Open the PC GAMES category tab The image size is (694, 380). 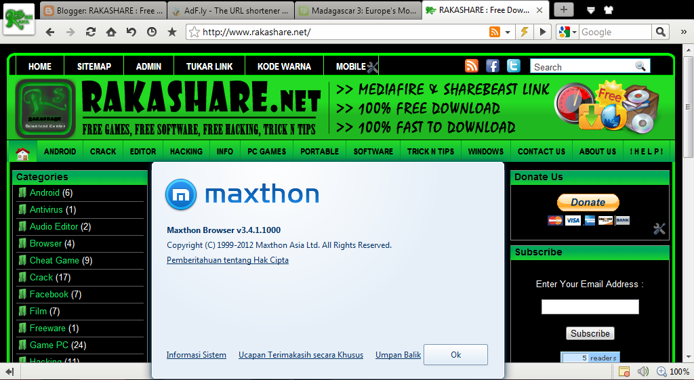266,151
